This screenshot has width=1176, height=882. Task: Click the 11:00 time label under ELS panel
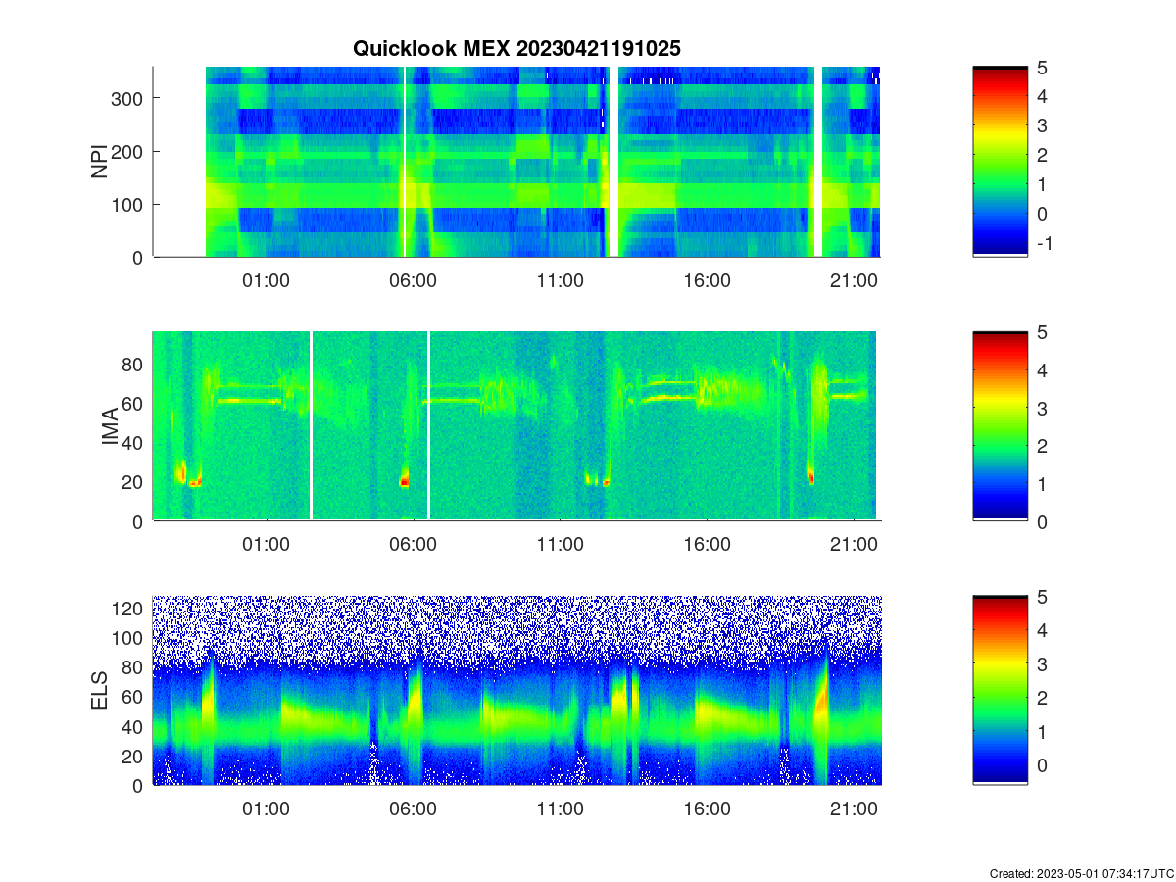560,809
